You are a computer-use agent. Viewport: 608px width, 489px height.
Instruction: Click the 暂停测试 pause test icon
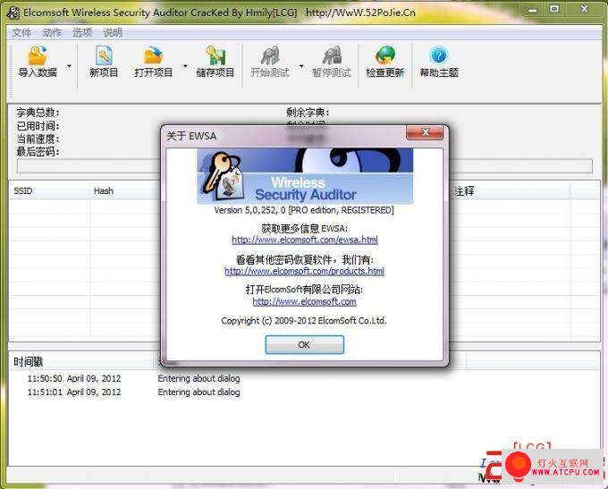pyautogui.click(x=332, y=55)
